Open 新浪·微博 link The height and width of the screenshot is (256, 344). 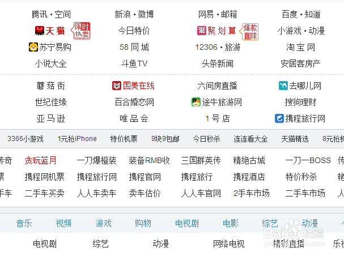click(x=134, y=15)
